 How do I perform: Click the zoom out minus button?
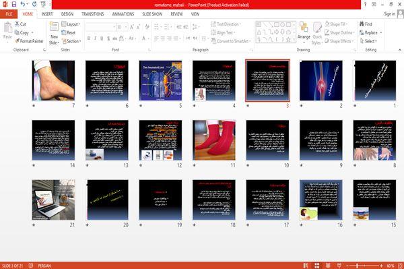pyautogui.click(x=347, y=266)
